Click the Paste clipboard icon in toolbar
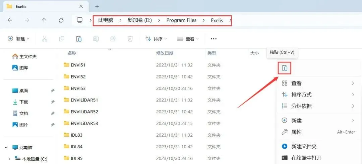362x164 pixels. tap(79, 39)
